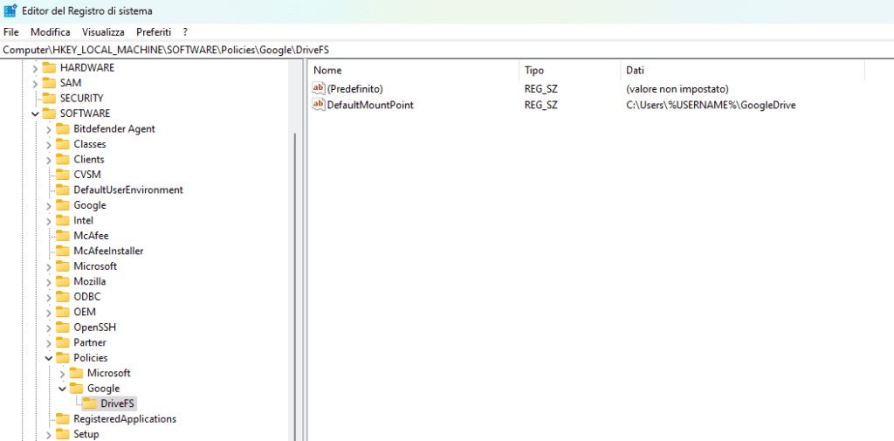894x441 pixels.
Task: Collapse the Policies key
Action: tap(49, 358)
